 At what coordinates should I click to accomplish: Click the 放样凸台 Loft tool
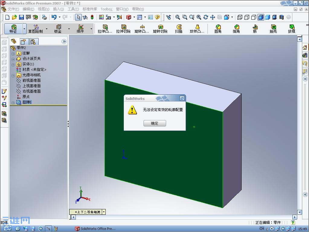coord(197,29)
